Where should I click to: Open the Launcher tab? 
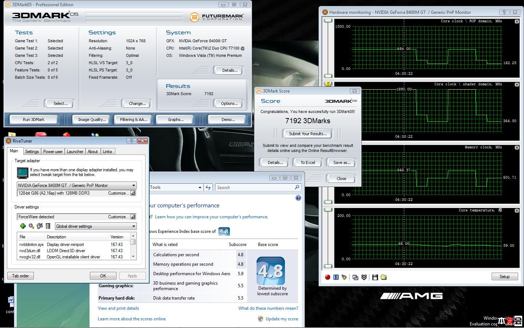click(75, 152)
